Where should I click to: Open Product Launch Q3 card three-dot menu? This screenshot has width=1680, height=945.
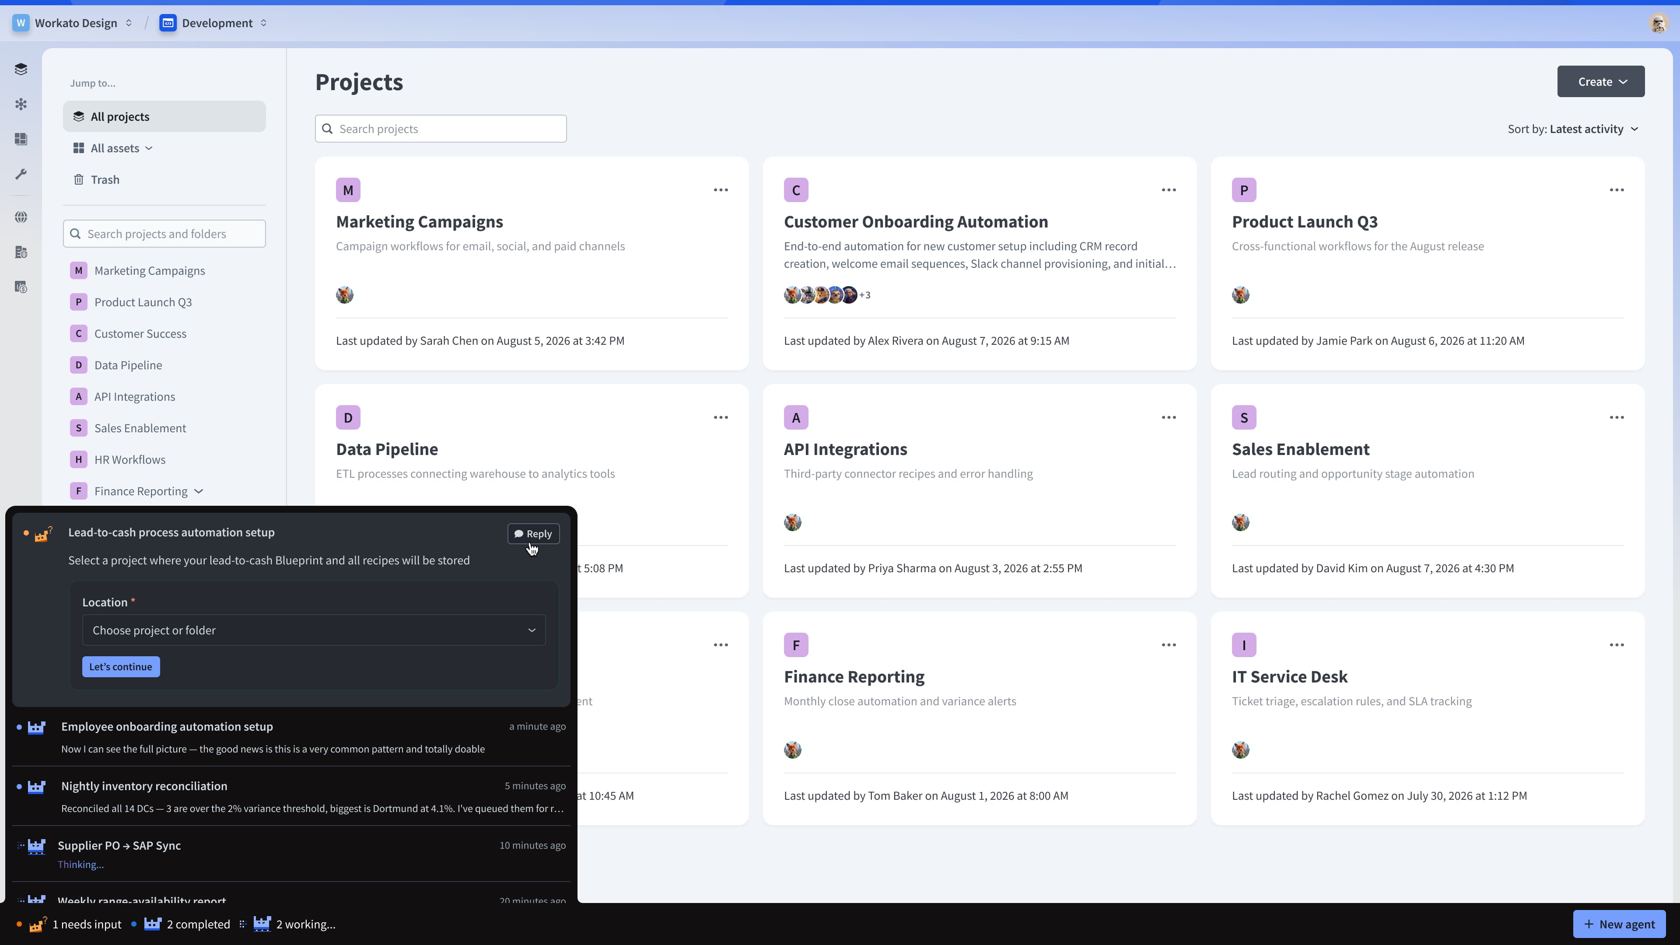coord(1617,190)
